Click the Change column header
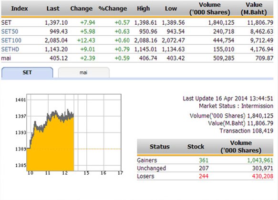This screenshot has height=200, width=278. point(82,9)
